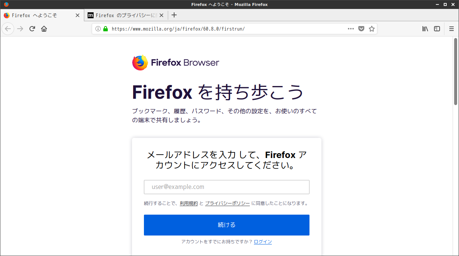The image size is (459, 256).
Task: Open the Firefox home page button
Action: point(44,29)
